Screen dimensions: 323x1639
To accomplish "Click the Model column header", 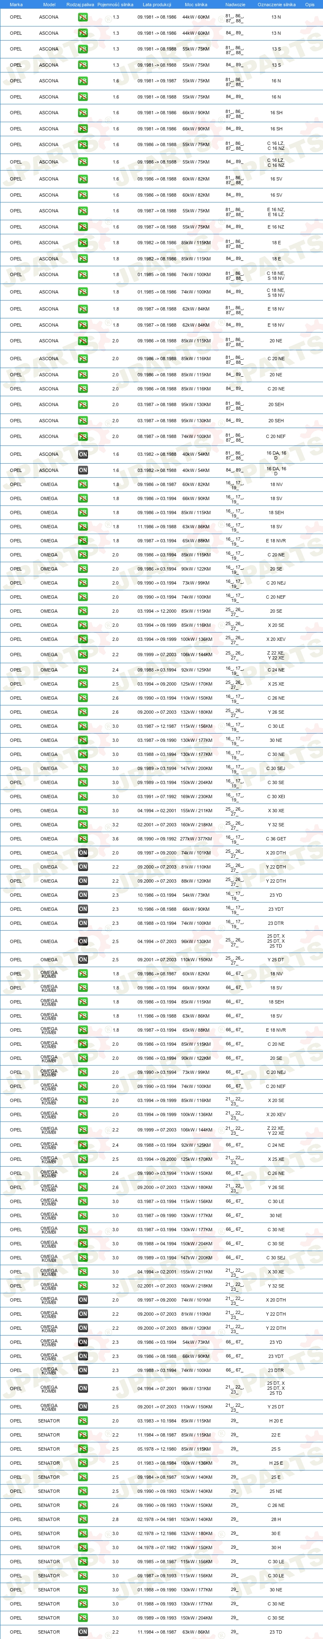I will [49, 5].
